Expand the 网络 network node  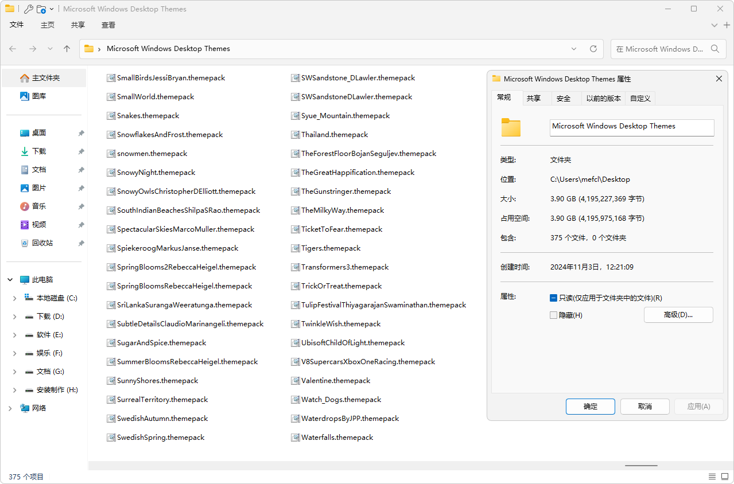[x=10, y=408]
